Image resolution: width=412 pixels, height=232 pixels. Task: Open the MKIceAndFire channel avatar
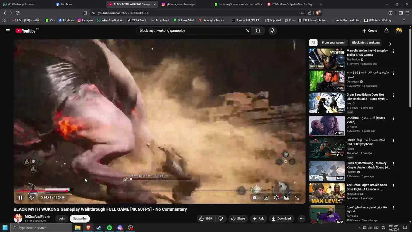click(18, 218)
